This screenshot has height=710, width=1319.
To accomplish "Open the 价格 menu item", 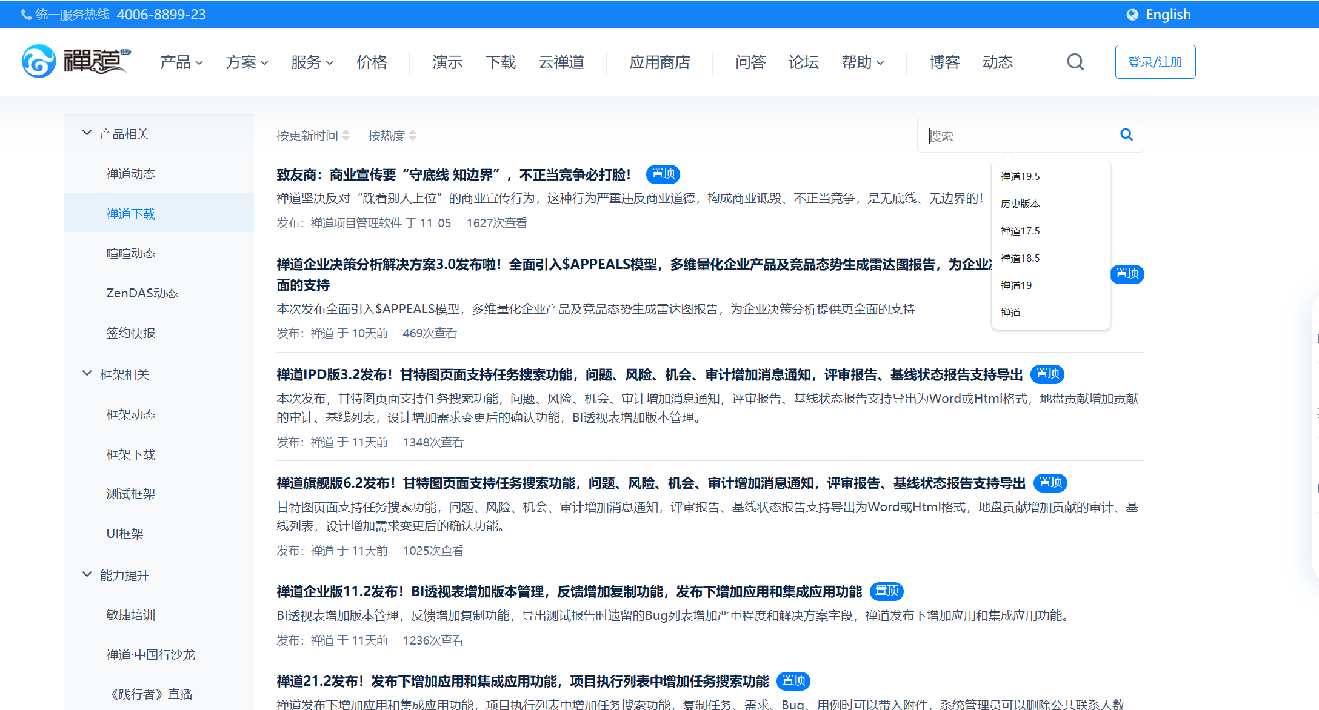I will click(372, 62).
